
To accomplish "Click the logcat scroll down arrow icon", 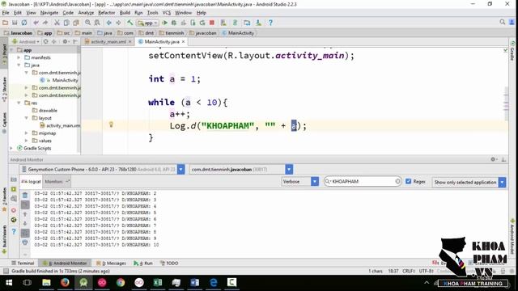I will tap(25, 224).
